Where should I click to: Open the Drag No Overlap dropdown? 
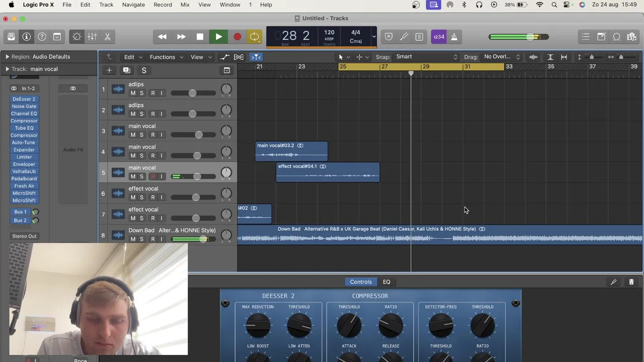pyautogui.click(x=502, y=57)
